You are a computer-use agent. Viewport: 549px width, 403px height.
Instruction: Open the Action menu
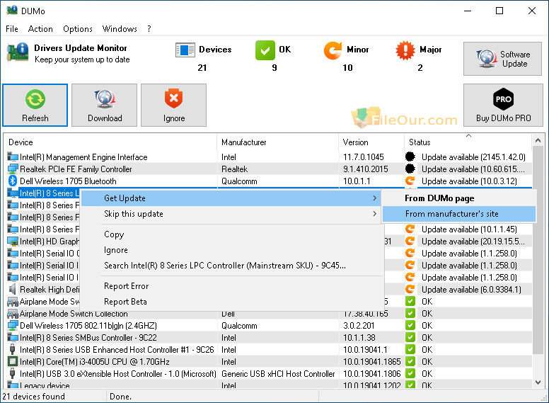(40, 29)
